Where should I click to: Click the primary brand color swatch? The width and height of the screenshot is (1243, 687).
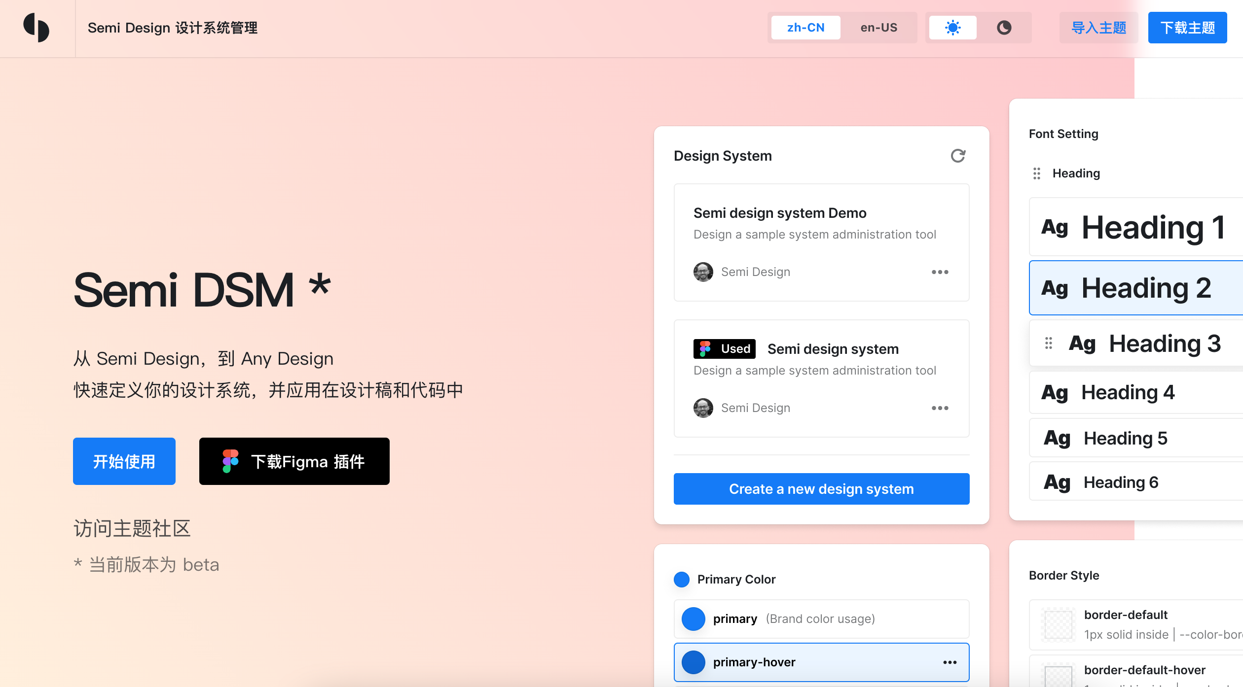(693, 619)
